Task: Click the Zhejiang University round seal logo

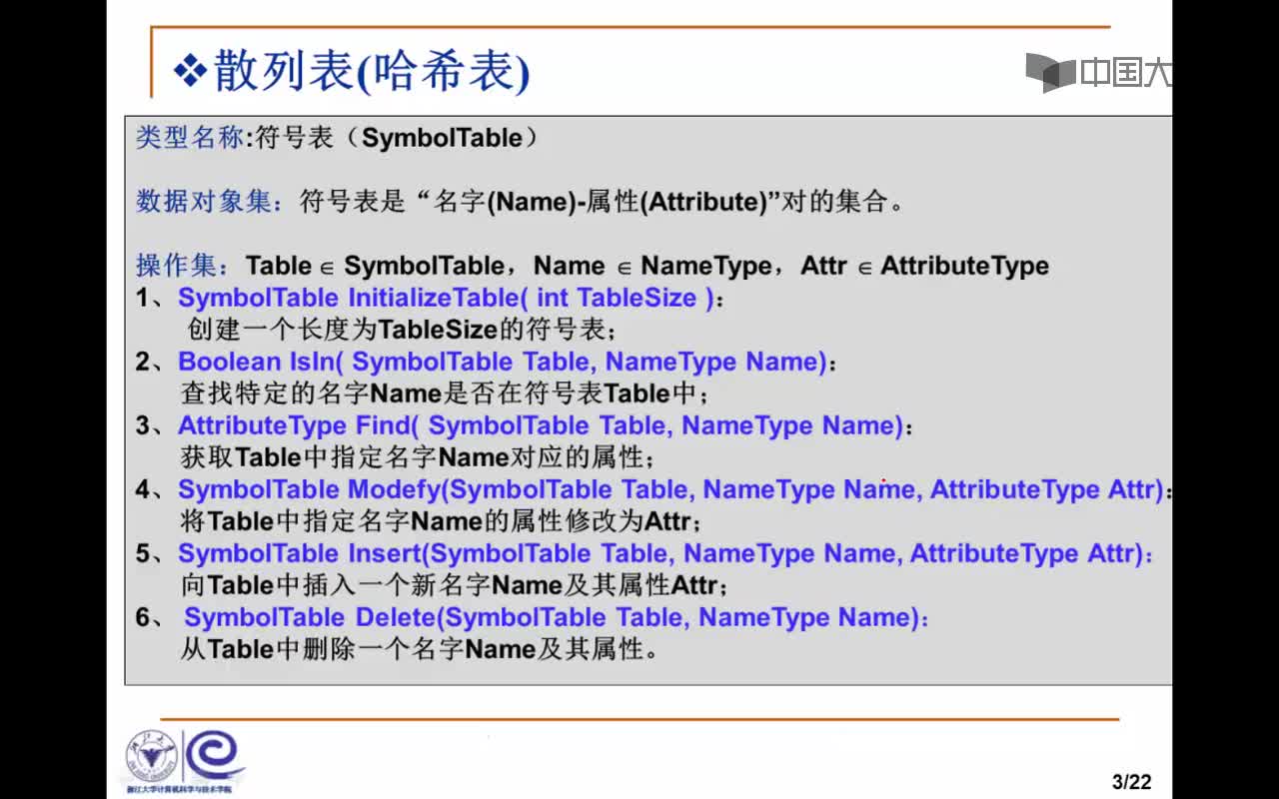Action: (151, 756)
